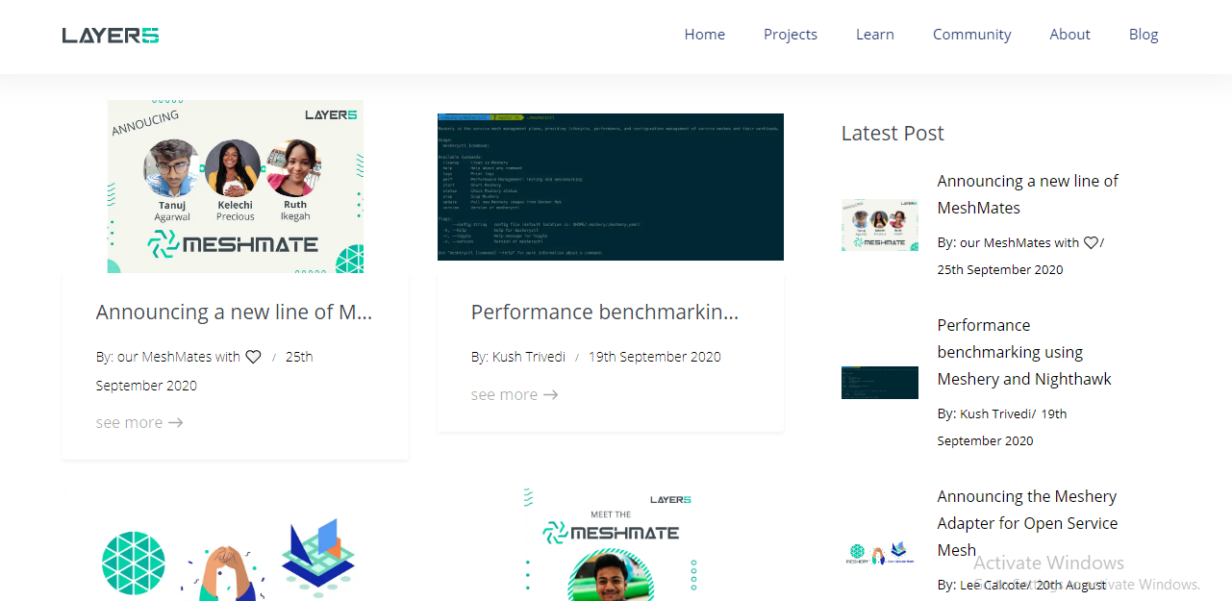Screen dimensions: 1232x601
Task: Click arrow icon beside Kush Trivedi card 'see more'
Action: (x=551, y=395)
